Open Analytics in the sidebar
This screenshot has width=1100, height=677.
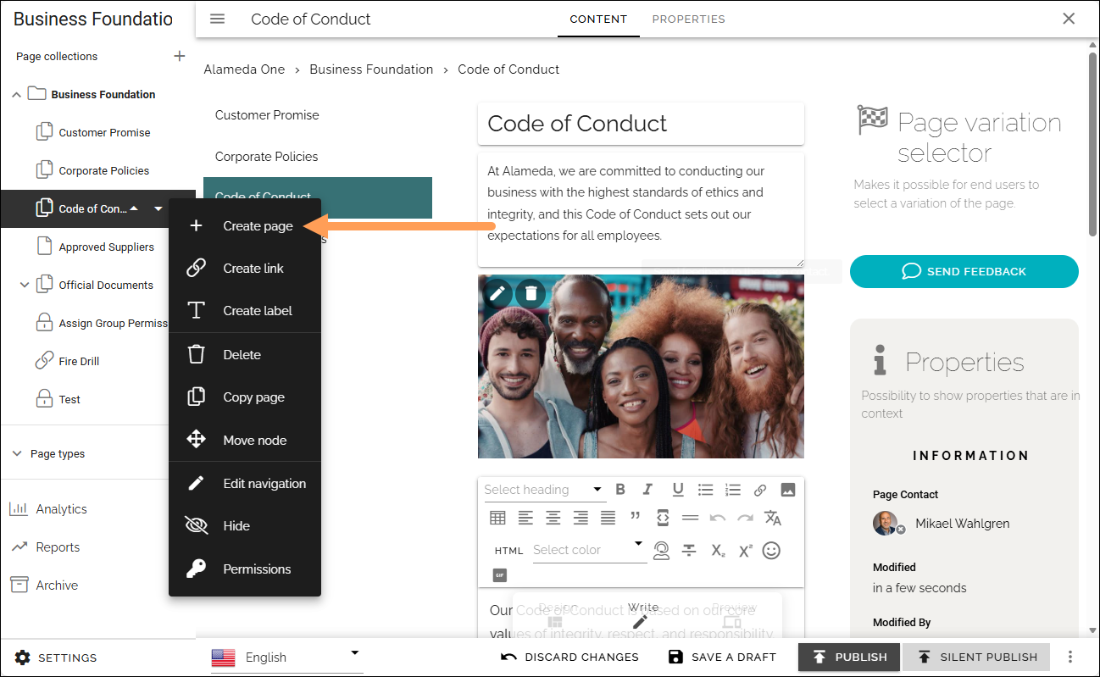[x=48, y=509]
